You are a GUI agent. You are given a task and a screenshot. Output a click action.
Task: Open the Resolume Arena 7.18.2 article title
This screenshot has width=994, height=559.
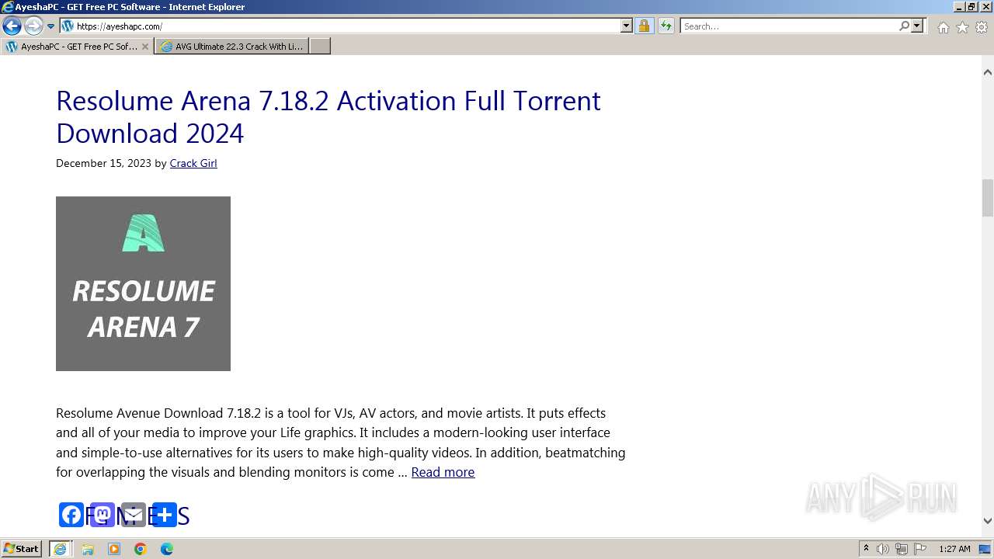(x=328, y=116)
